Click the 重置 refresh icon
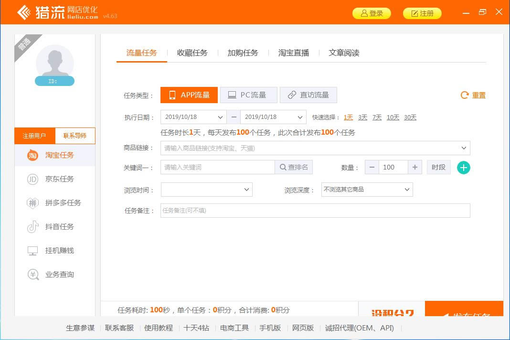The width and height of the screenshot is (510, 340). pyautogui.click(x=465, y=95)
